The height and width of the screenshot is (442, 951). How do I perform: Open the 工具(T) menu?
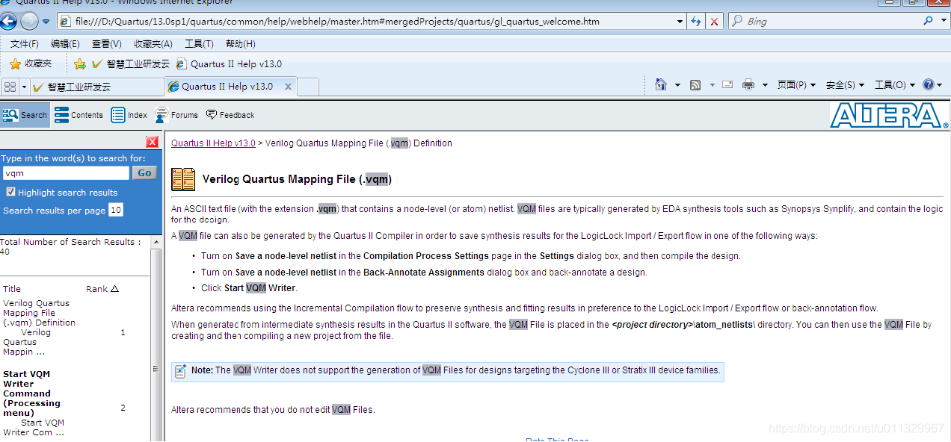coord(199,44)
